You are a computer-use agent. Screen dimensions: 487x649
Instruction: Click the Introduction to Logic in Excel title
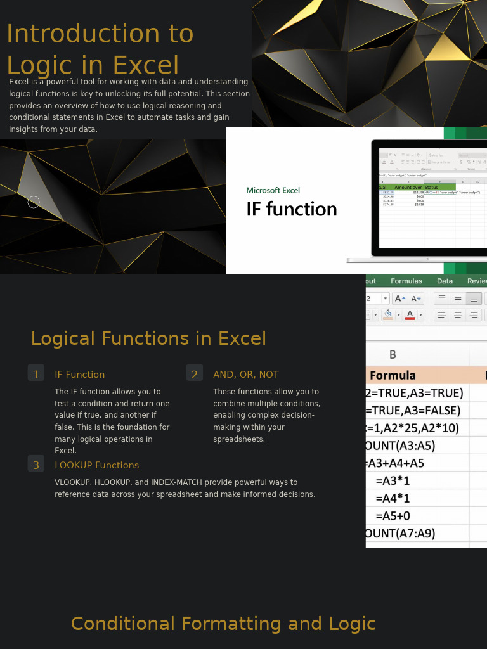[x=100, y=49]
